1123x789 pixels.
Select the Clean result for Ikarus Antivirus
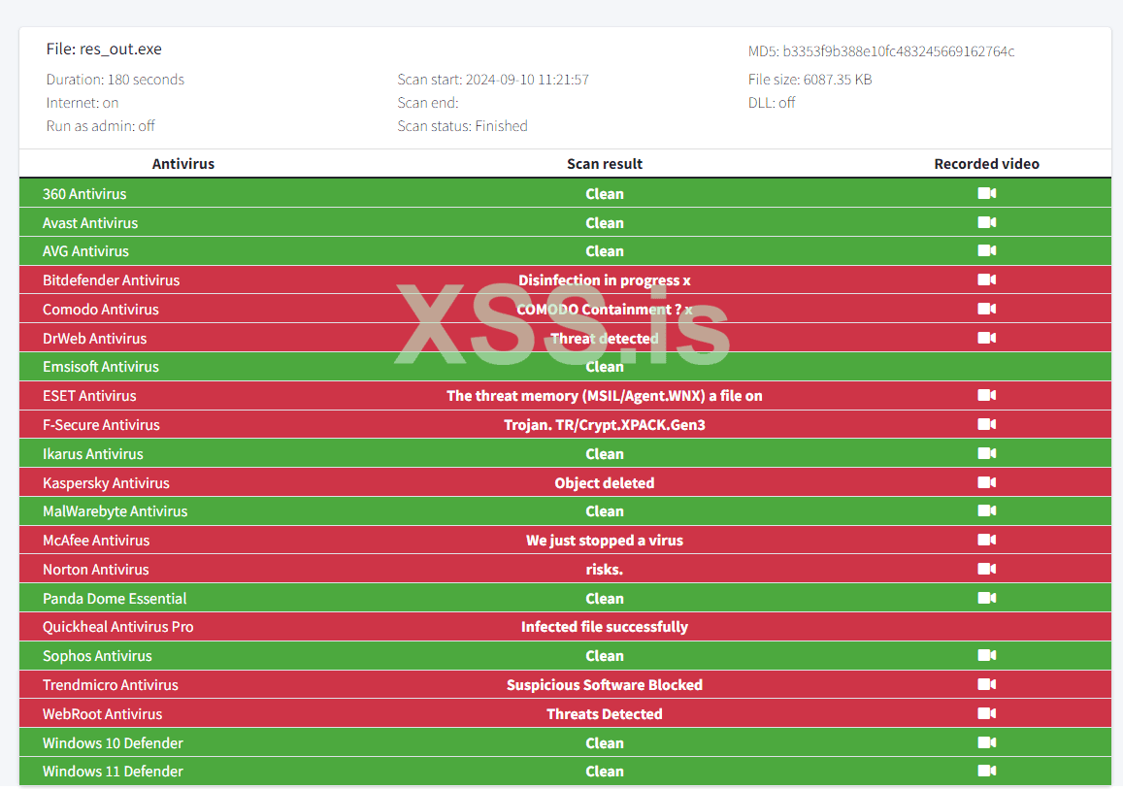(605, 454)
